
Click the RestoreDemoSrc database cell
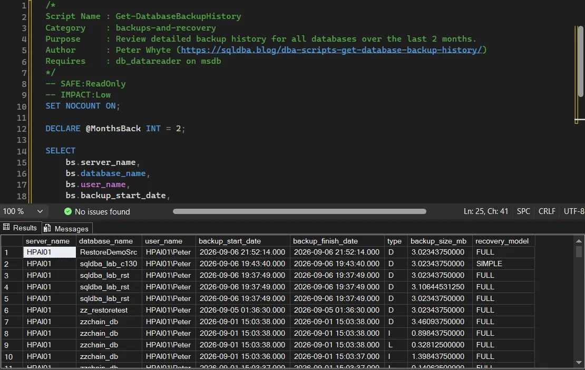point(109,252)
